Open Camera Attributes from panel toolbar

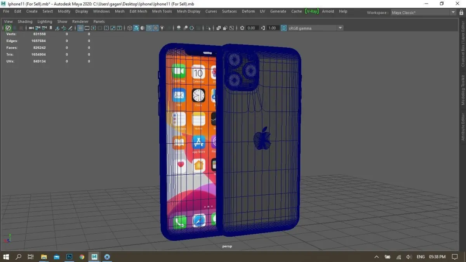pos(44,28)
